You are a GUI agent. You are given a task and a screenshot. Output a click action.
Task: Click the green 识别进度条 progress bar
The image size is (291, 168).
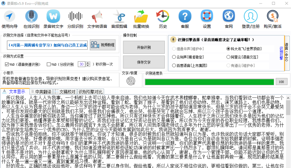coord(209,82)
